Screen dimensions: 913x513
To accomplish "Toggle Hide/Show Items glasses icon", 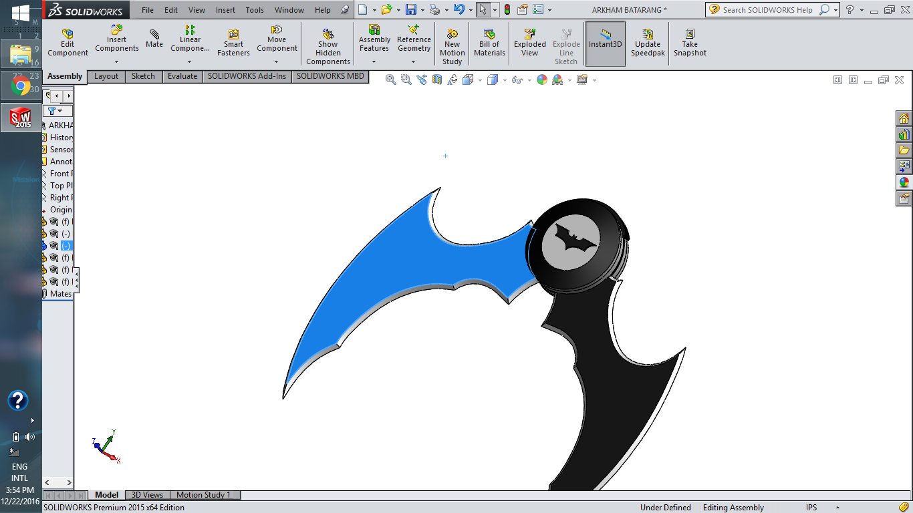I will pos(517,79).
